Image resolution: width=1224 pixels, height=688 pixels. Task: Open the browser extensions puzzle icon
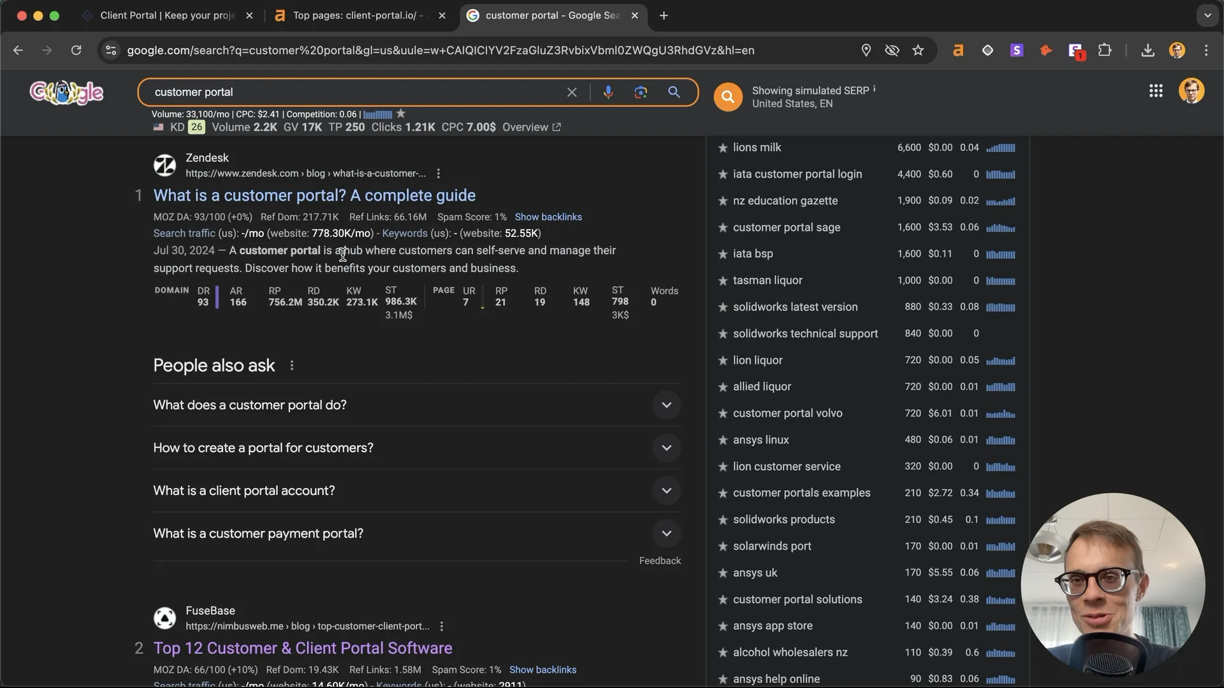point(1105,50)
